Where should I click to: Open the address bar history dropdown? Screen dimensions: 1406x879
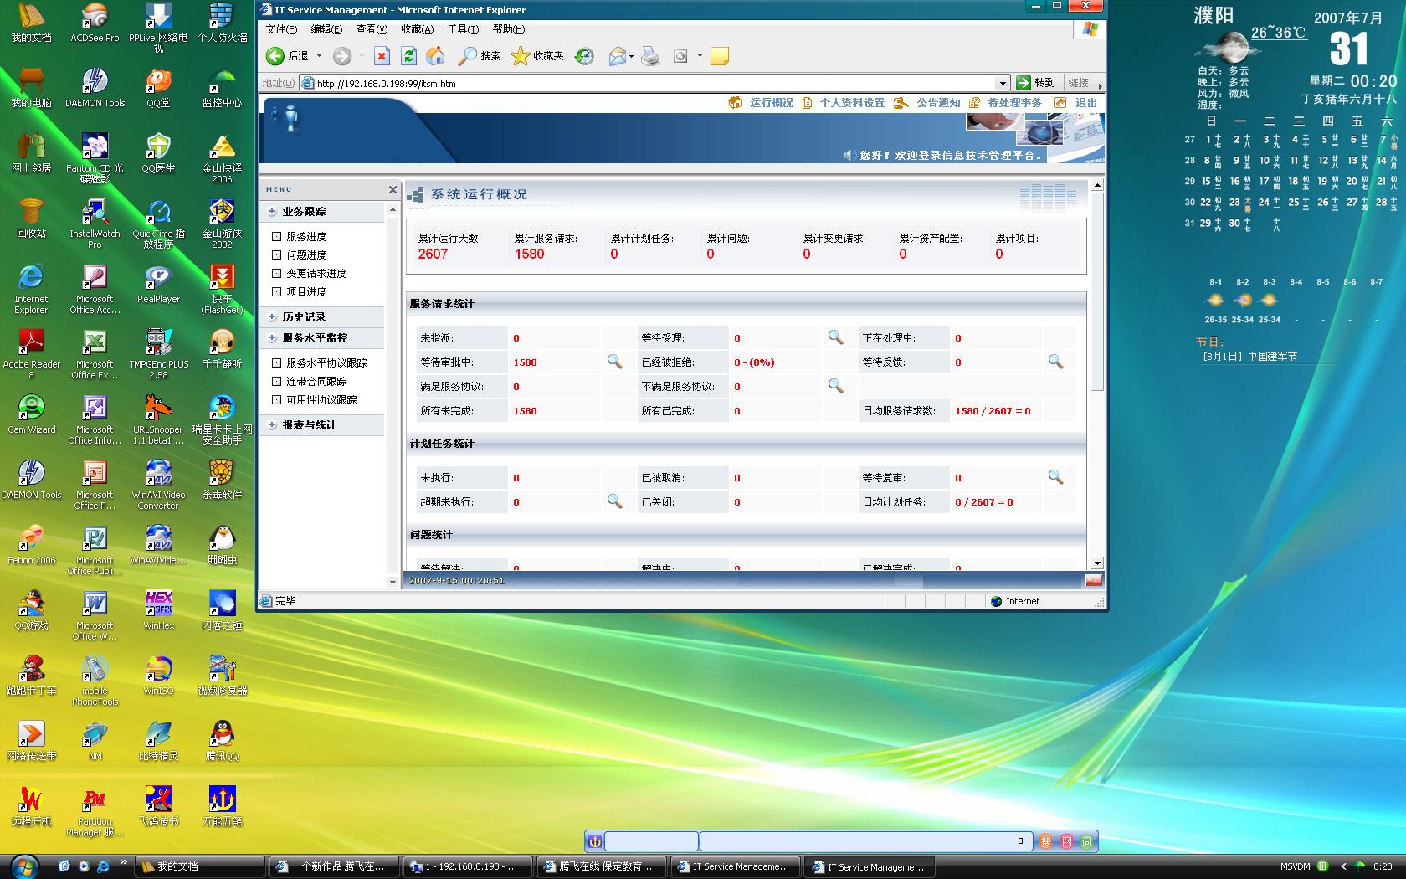[x=1003, y=83]
